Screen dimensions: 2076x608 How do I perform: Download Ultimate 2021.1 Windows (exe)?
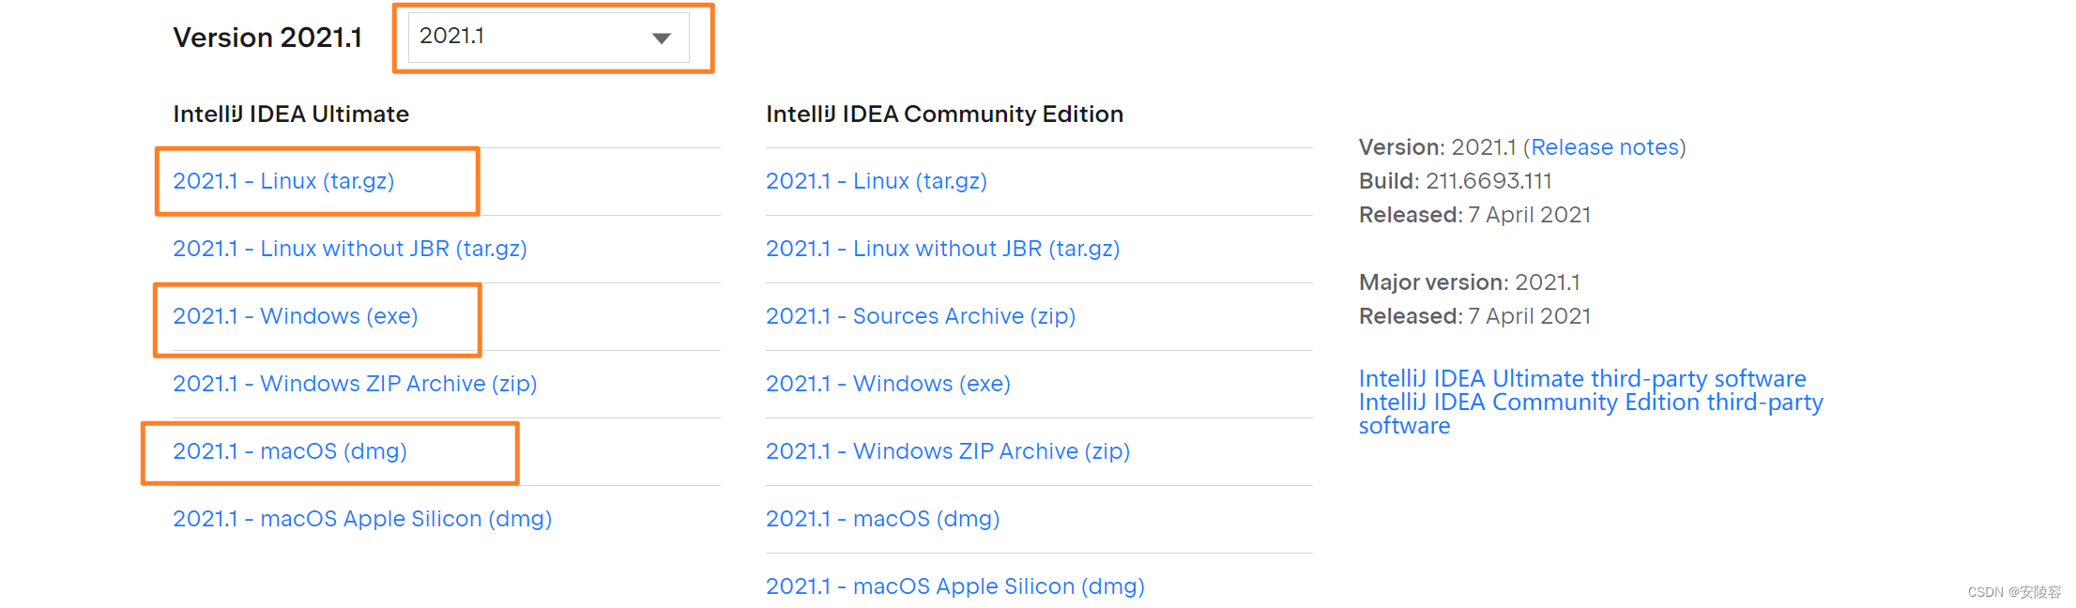[296, 316]
